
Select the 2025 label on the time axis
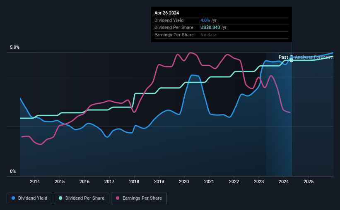309,181
